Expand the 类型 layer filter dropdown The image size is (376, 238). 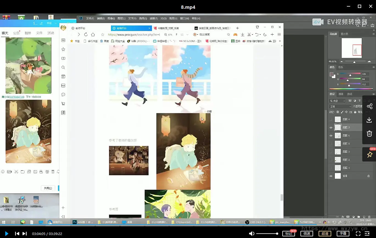(338, 101)
